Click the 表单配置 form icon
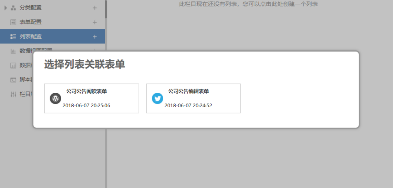This screenshot has height=188, width=393. 13,22
